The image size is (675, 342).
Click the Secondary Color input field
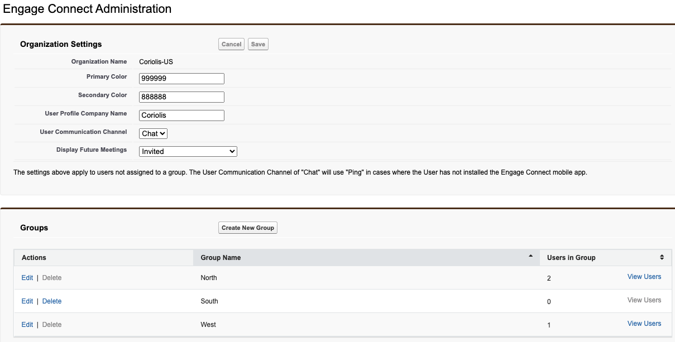click(x=181, y=97)
